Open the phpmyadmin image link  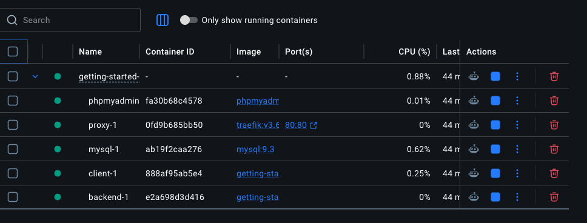point(258,101)
